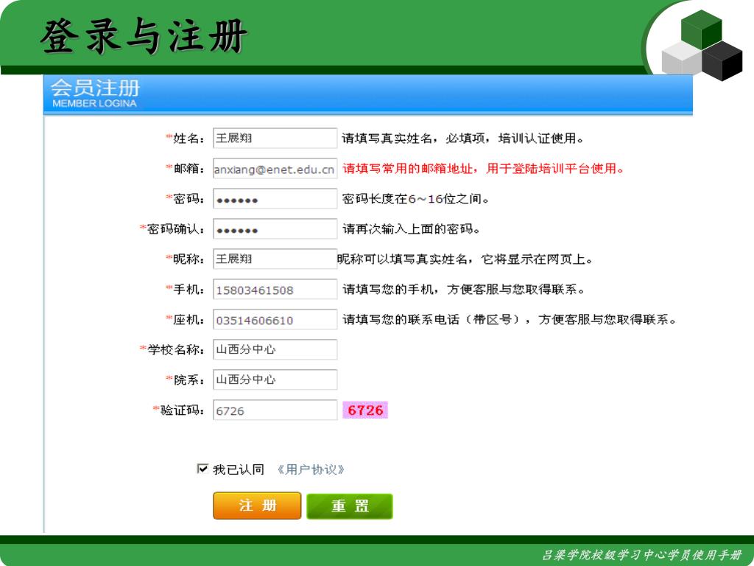Click the 密码确认 confirm password field
The height and width of the screenshot is (566, 754).
tap(275, 229)
